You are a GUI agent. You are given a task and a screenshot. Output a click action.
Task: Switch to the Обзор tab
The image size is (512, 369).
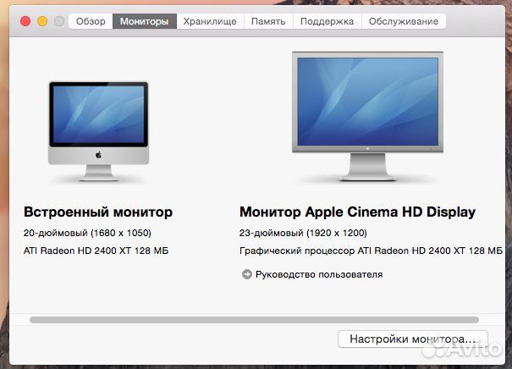click(91, 21)
